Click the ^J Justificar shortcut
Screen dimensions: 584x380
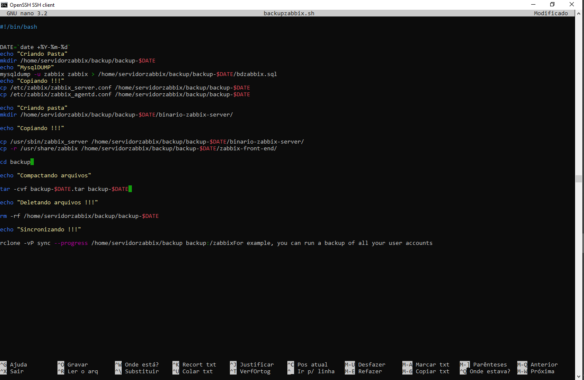252,364
